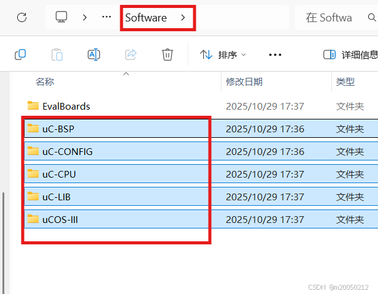Click the search magnifier icon

(x=372, y=17)
